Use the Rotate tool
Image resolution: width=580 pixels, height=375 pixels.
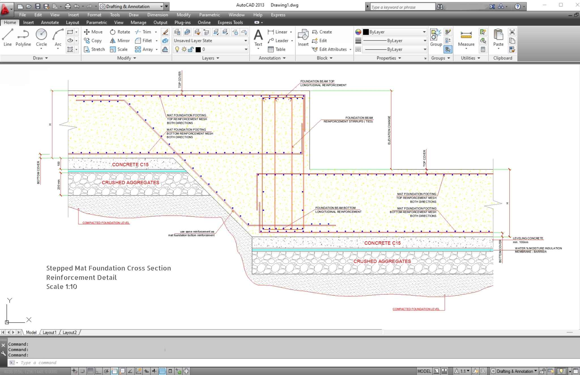pyautogui.click(x=120, y=32)
